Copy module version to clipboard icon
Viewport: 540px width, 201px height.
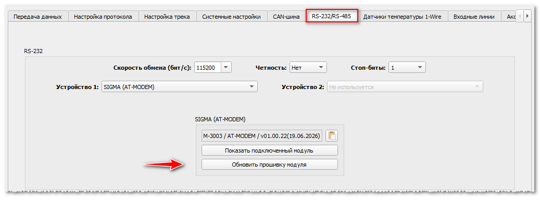[332, 135]
